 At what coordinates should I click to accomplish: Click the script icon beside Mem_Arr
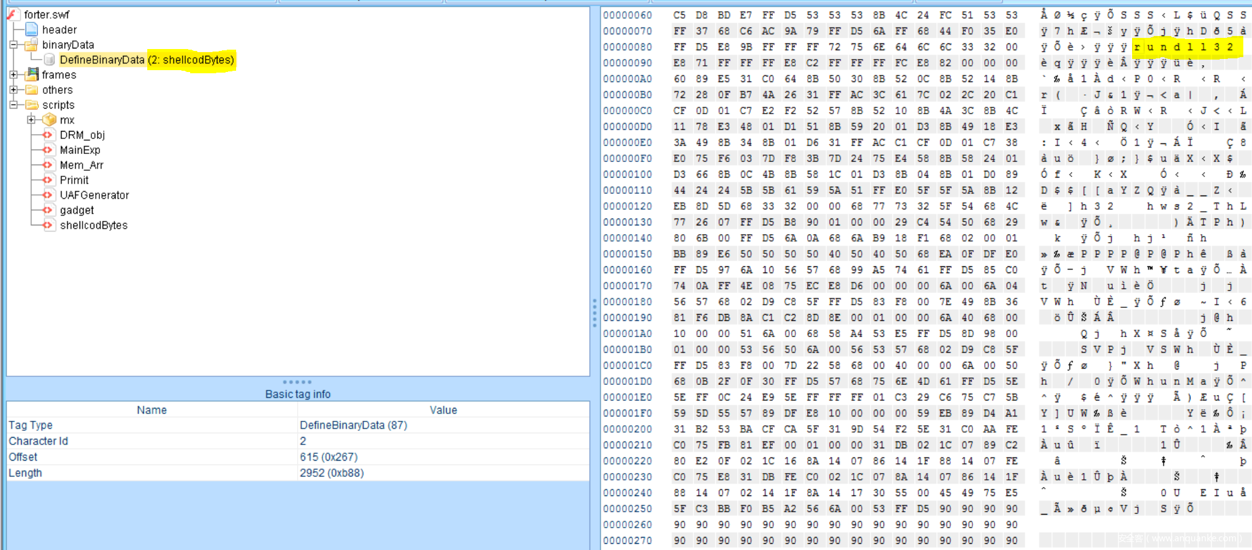48,165
